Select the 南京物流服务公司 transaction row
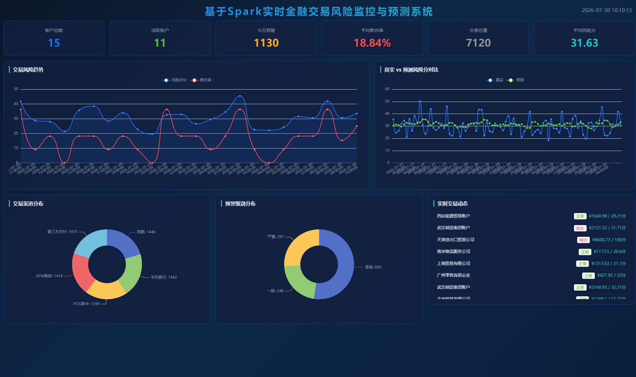This screenshot has width=636, height=377. [531, 252]
